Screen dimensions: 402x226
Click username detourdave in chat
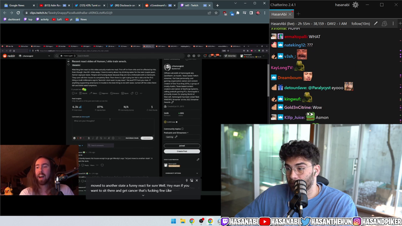tap(296, 88)
